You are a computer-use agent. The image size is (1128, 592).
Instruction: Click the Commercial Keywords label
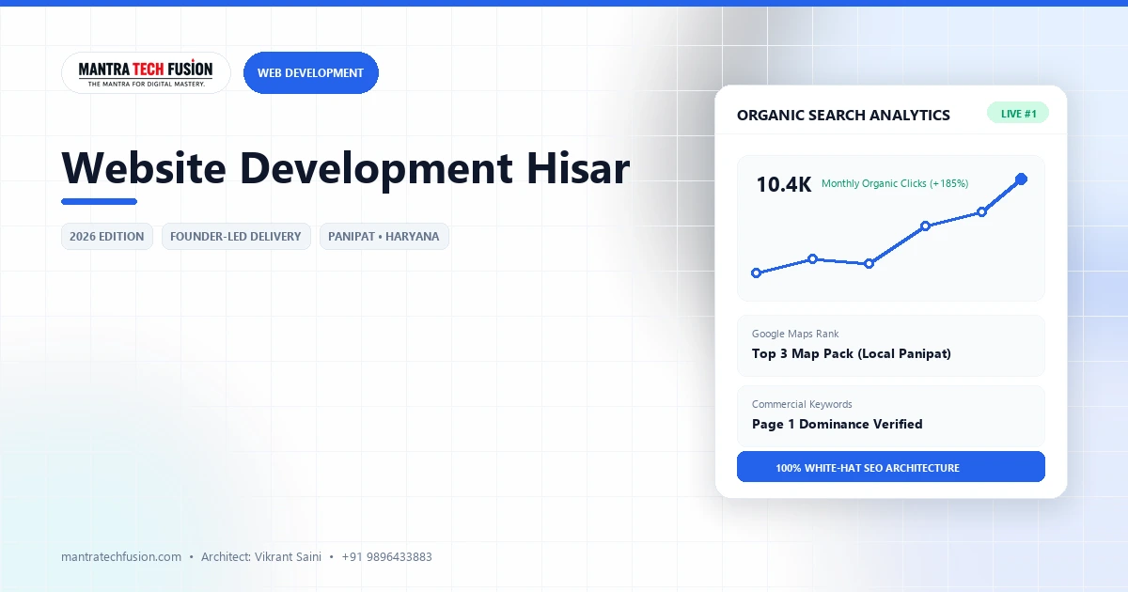802,404
